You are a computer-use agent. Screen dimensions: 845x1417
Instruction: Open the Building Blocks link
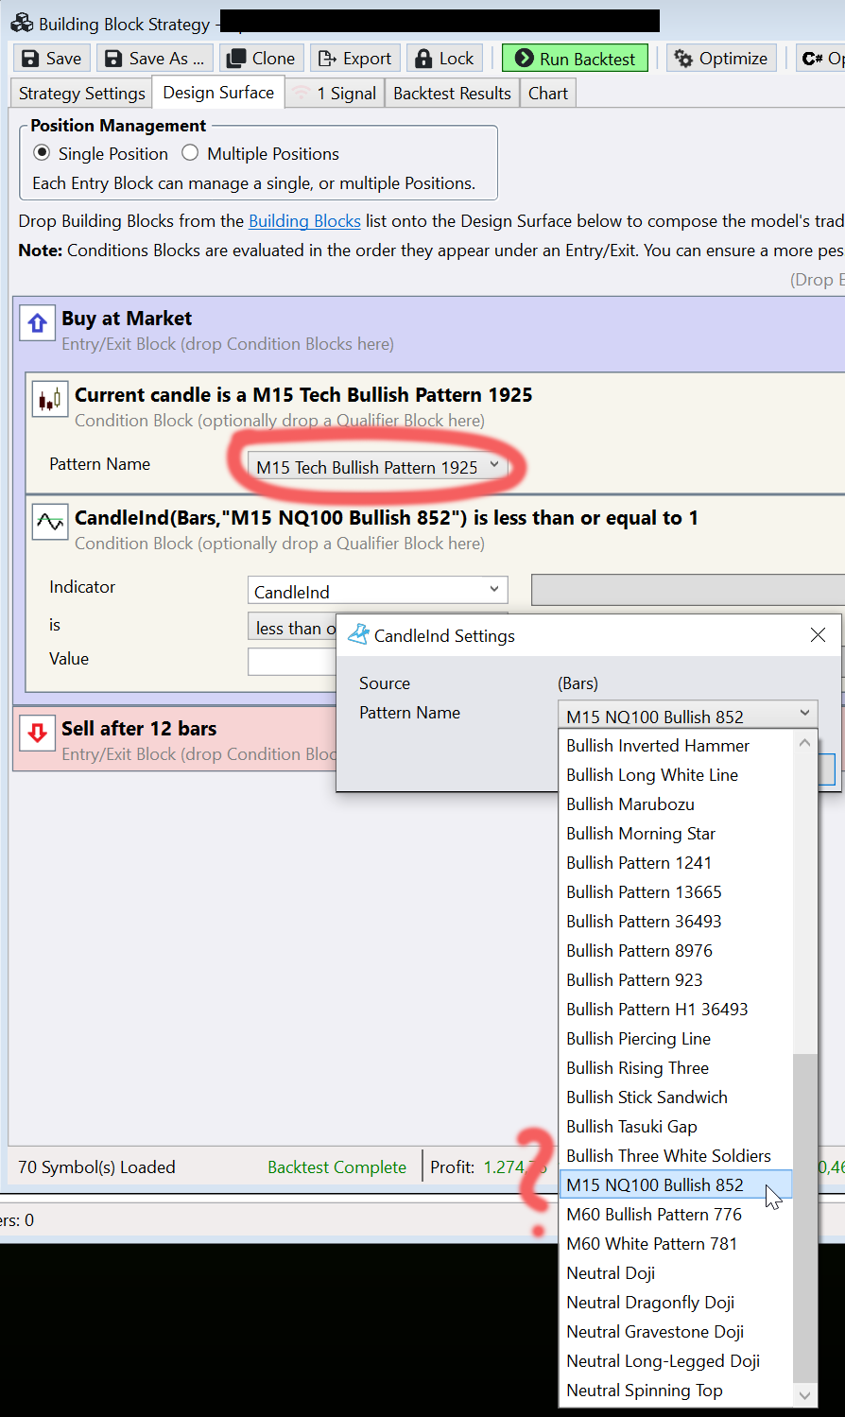[x=304, y=221]
